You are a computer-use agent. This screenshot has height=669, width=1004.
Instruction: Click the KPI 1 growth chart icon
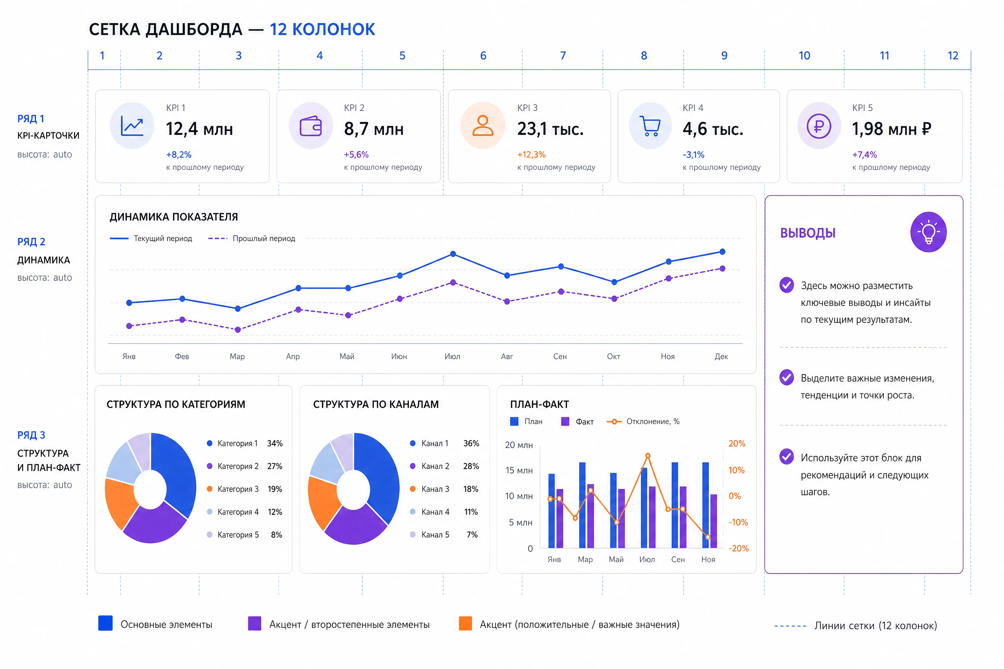pos(132,125)
